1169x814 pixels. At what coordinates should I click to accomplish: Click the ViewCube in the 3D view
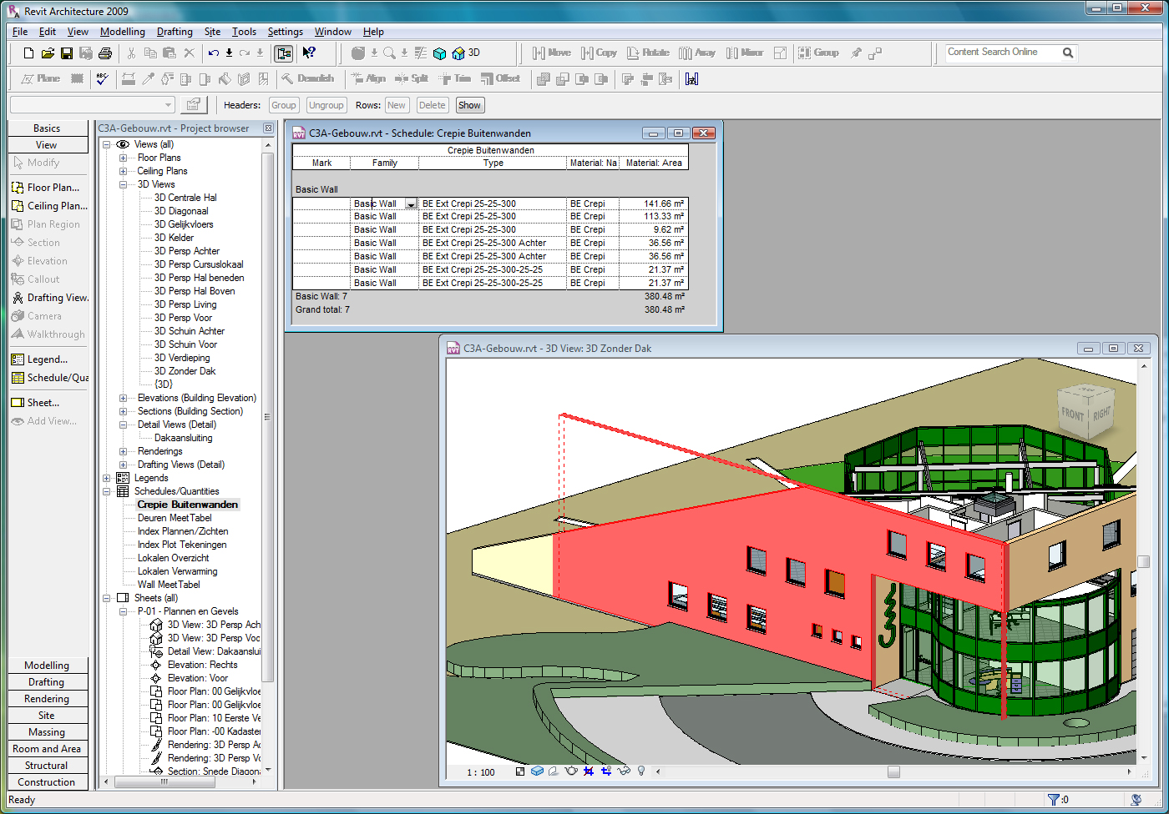[1085, 412]
